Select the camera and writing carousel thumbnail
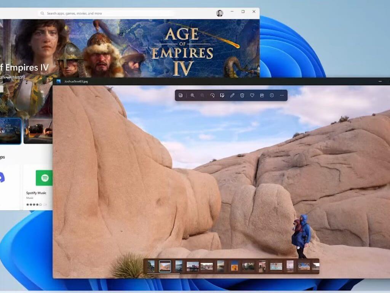The image size is (390, 293). coord(38,131)
